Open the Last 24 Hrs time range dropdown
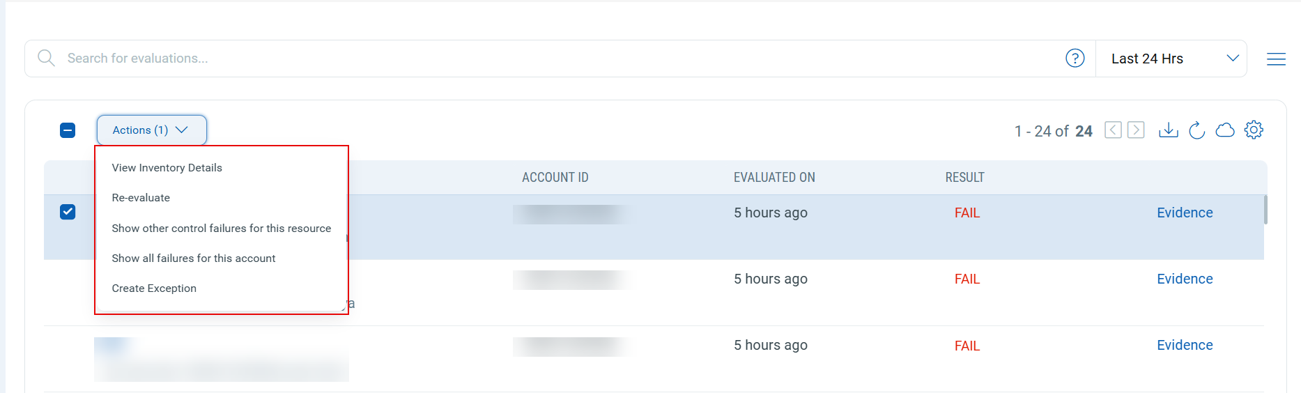Image resolution: width=1301 pixels, height=393 pixels. (1173, 59)
